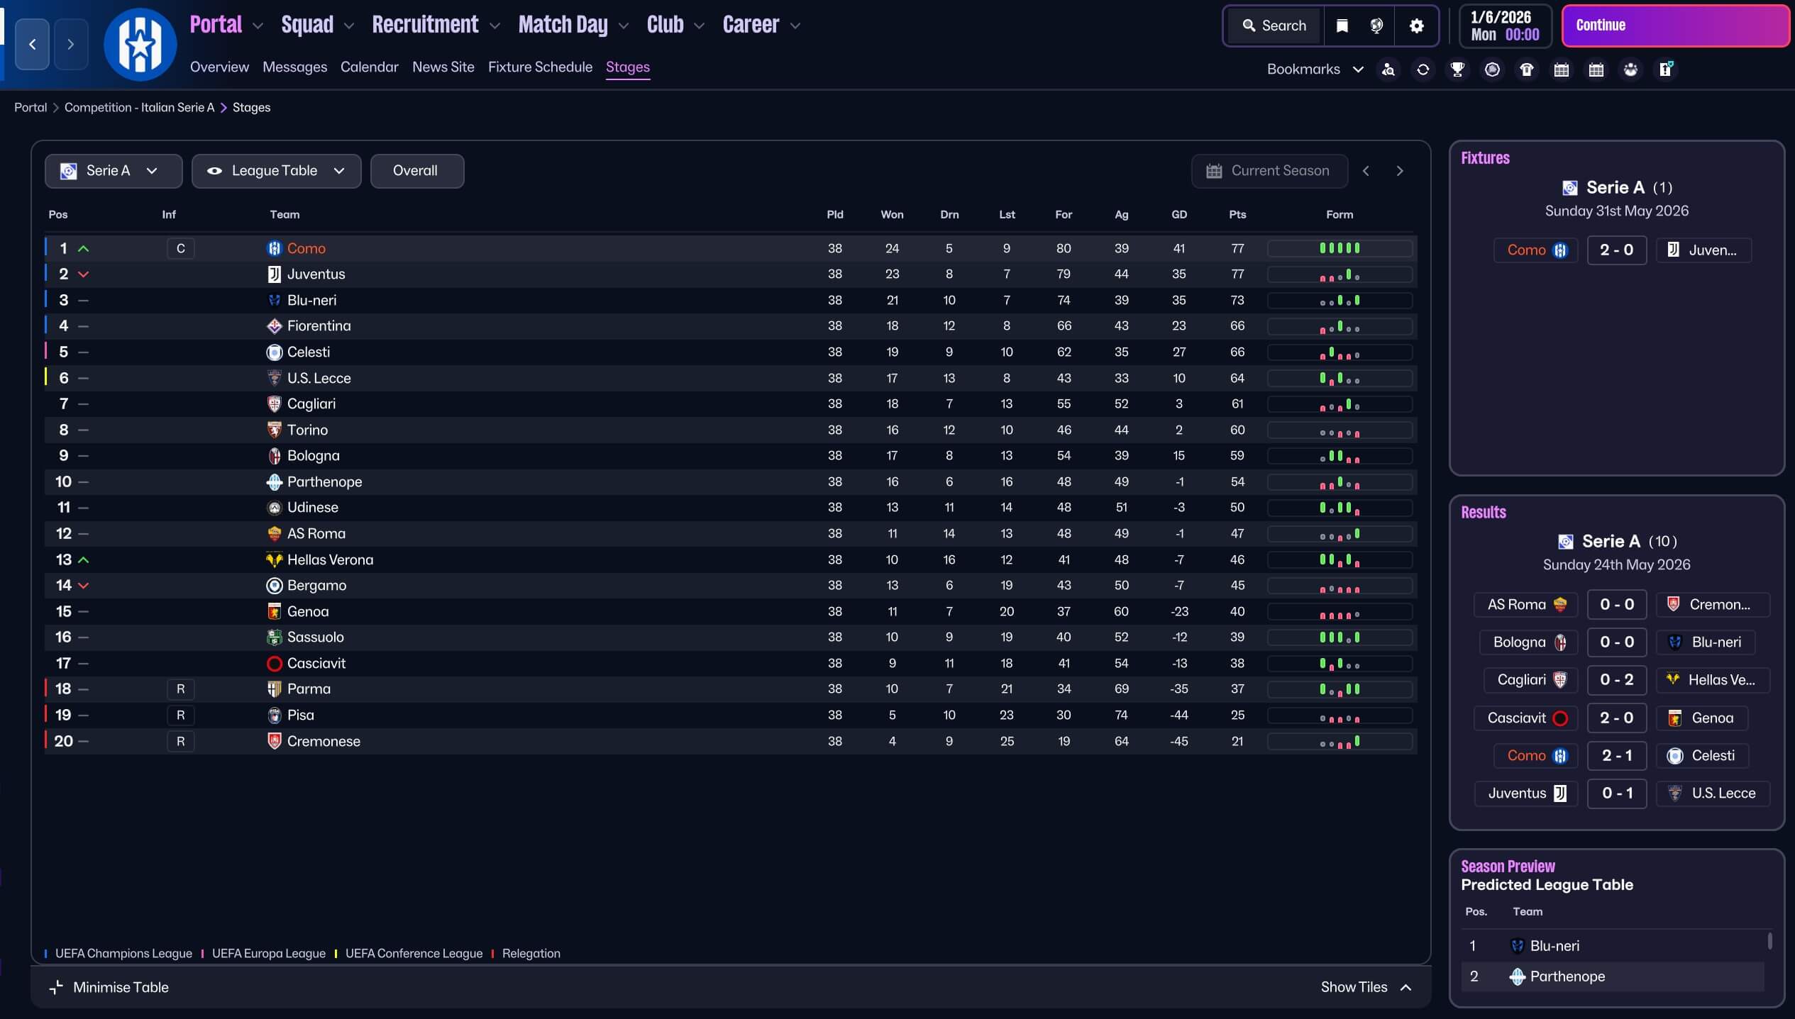Open settings gear in top bar
This screenshot has width=1795, height=1019.
coord(1416,26)
